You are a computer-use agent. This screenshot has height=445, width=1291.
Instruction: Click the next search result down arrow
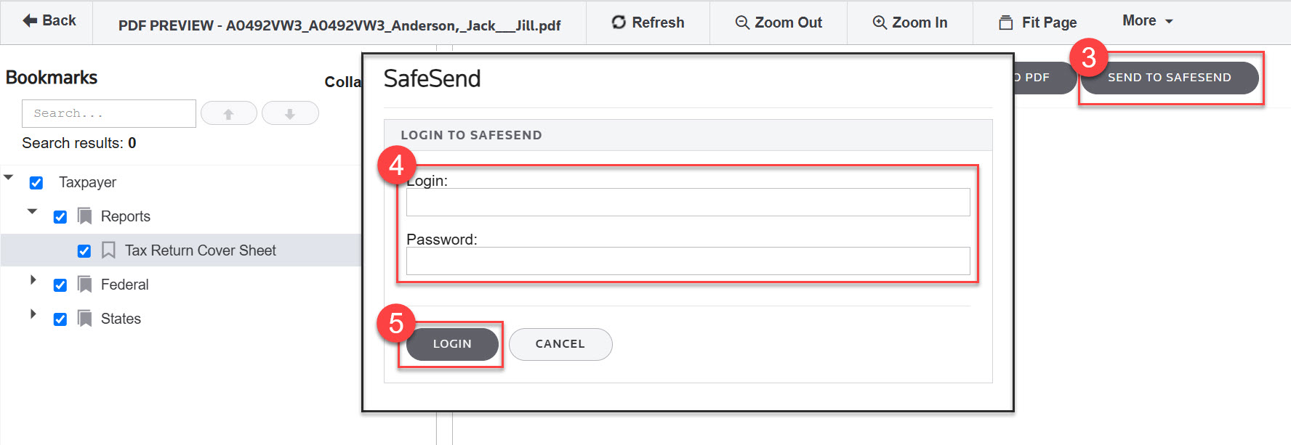pyautogui.click(x=290, y=114)
